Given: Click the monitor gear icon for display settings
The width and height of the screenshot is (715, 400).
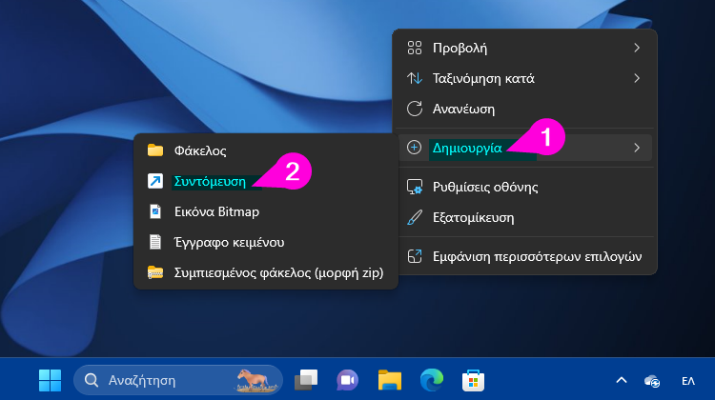Looking at the screenshot, I should click(x=415, y=188).
